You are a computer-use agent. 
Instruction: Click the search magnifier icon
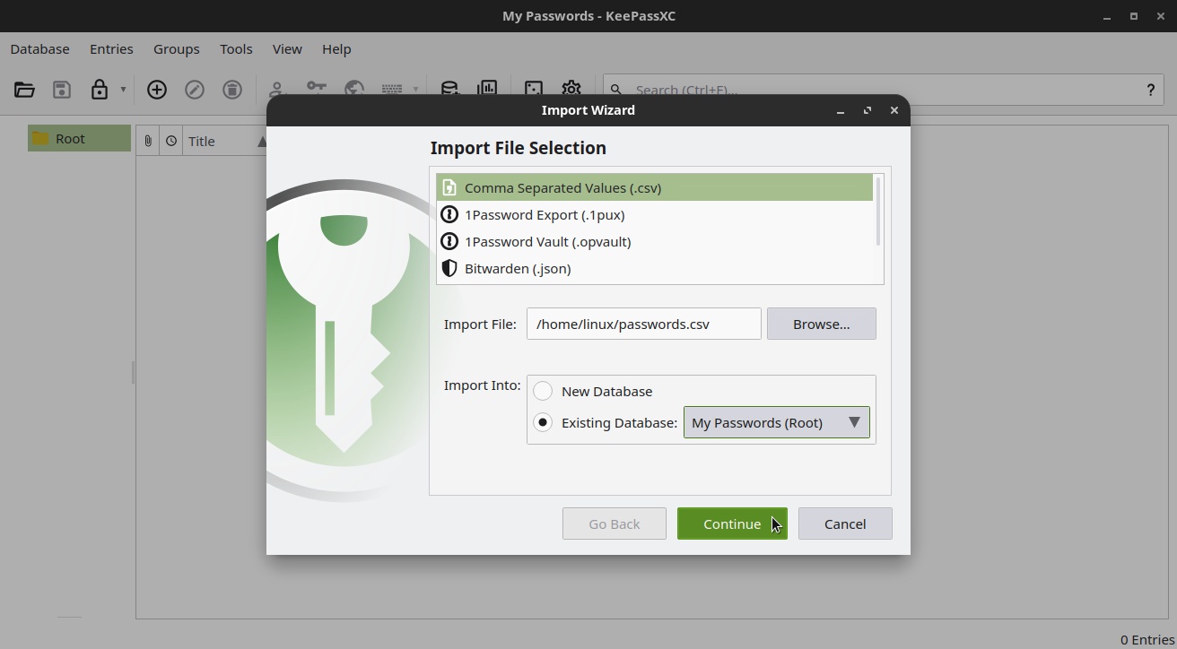[616, 90]
